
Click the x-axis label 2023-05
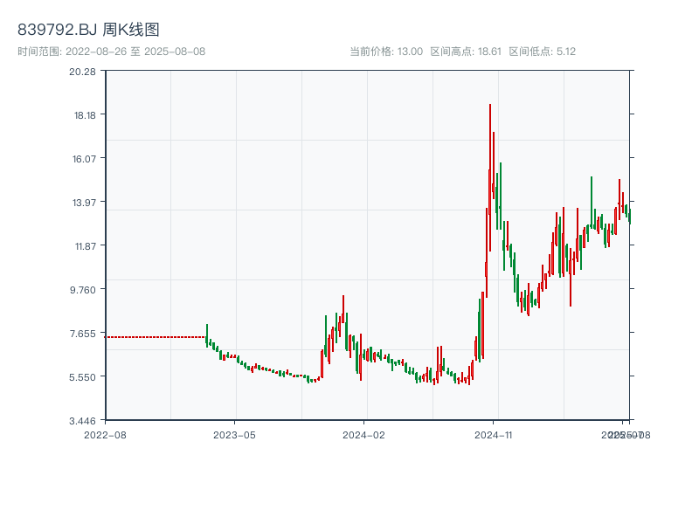(234, 435)
